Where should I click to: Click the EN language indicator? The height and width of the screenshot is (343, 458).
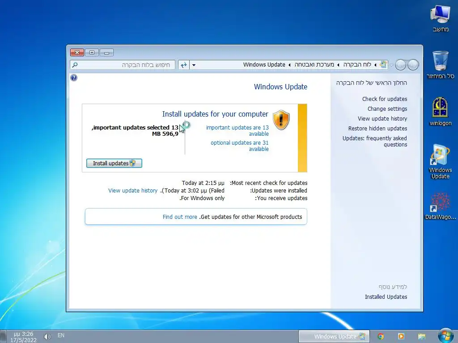coord(61,335)
